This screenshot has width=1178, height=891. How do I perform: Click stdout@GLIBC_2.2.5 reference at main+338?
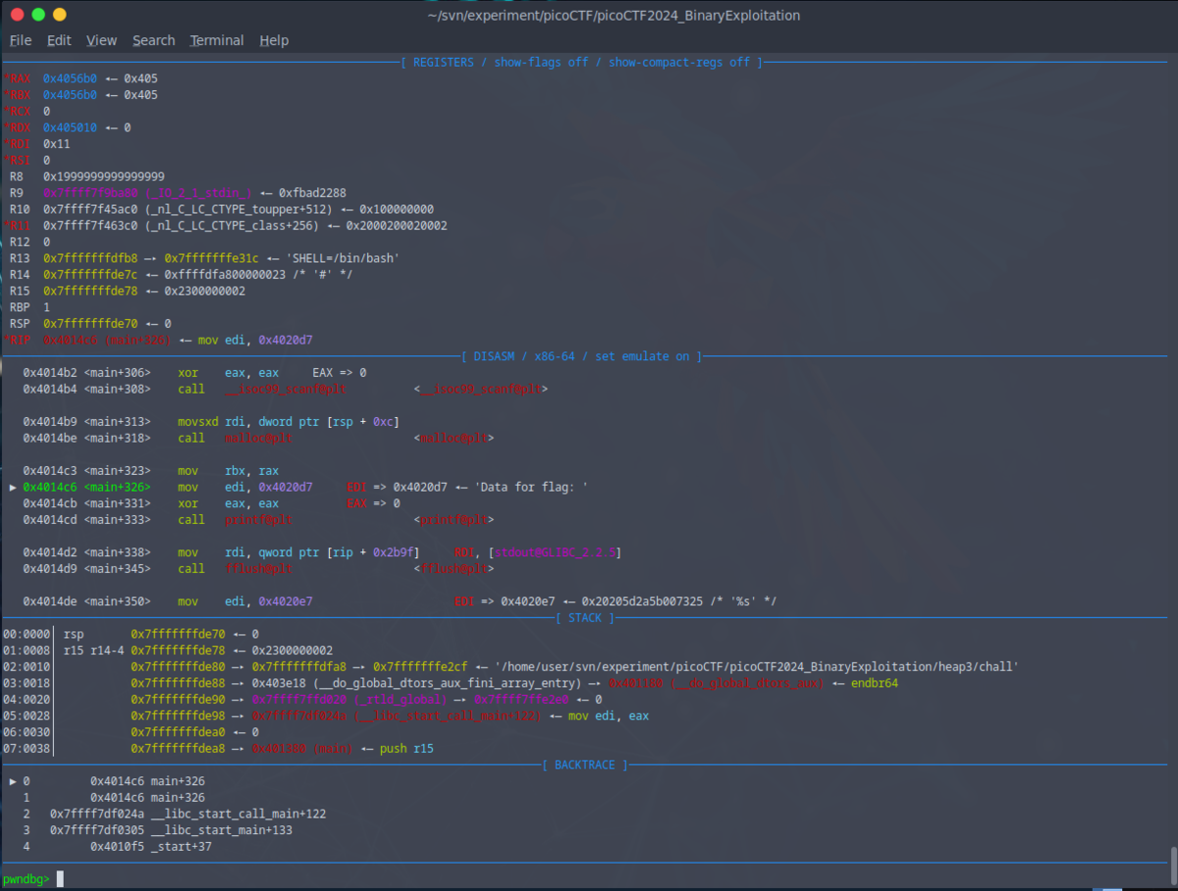555,552
